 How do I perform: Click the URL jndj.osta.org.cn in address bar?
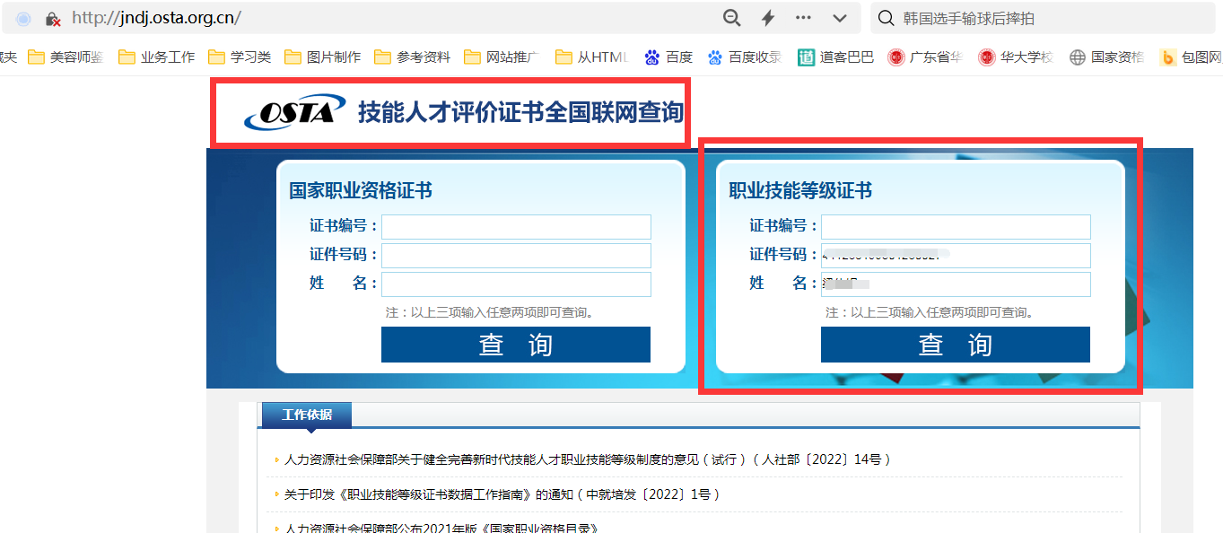point(156,18)
